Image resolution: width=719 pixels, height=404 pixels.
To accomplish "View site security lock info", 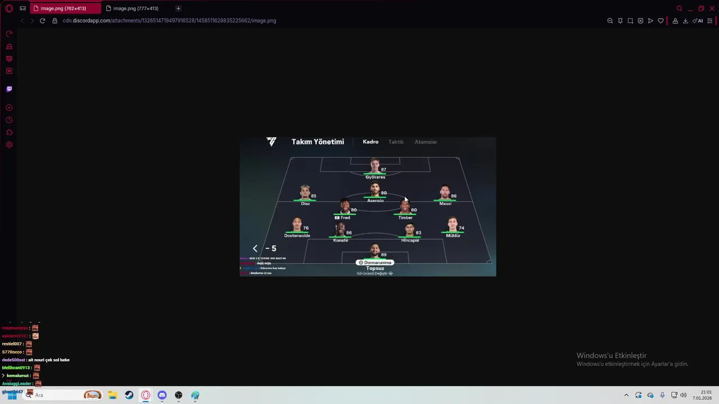I will 54,21.
